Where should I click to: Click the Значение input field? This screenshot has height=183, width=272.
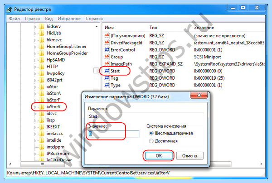(113, 134)
